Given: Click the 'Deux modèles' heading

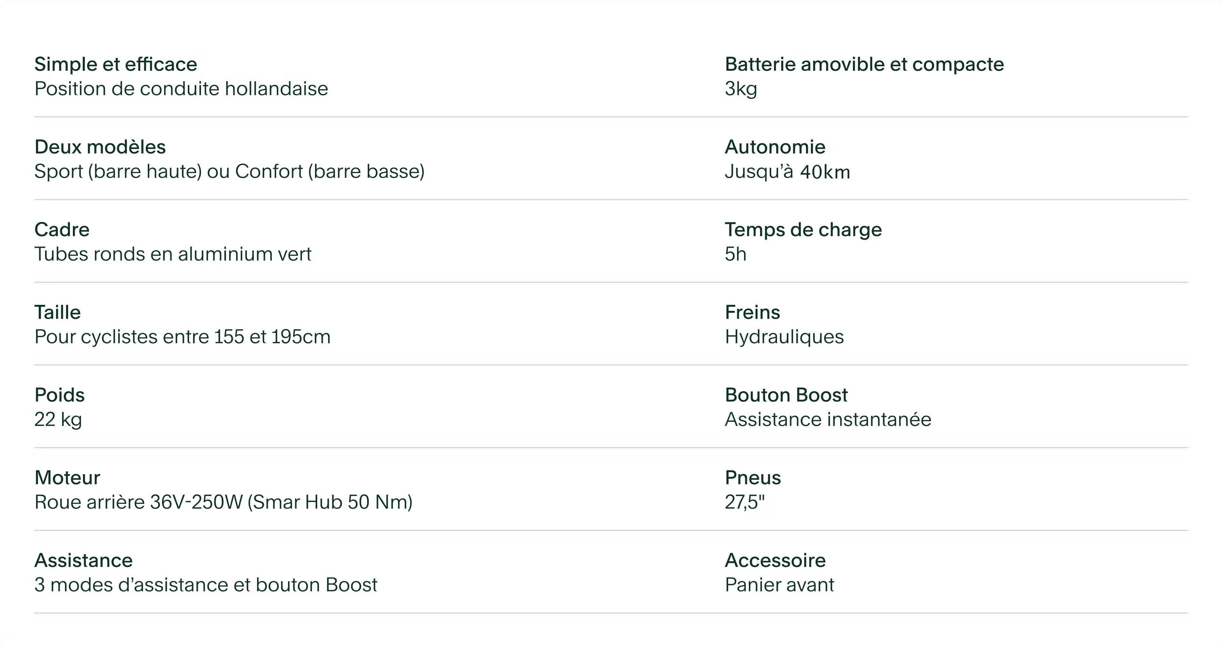Looking at the screenshot, I should click(x=100, y=147).
